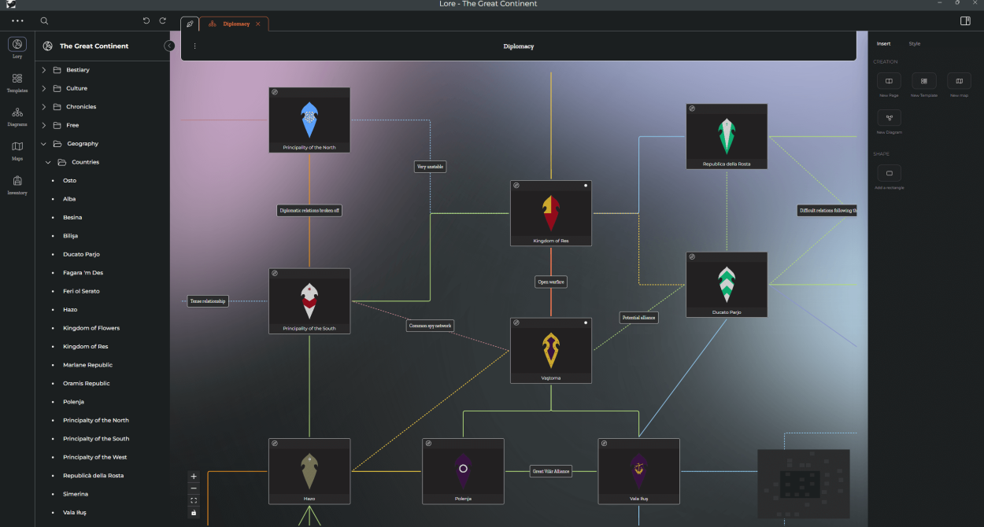
Task: Click the search magnifier icon
Action: coord(44,21)
